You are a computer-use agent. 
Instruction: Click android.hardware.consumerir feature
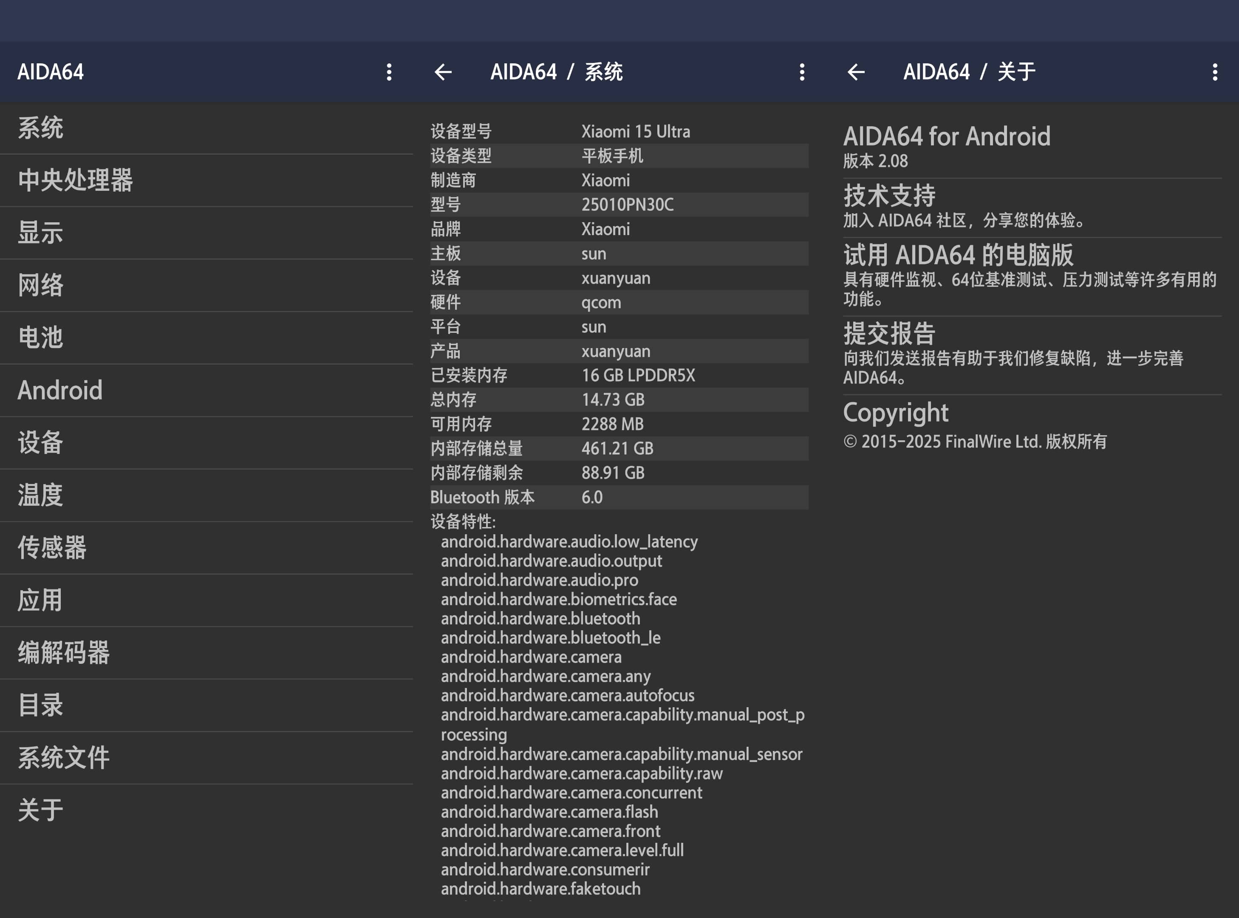(x=545, y=870)
